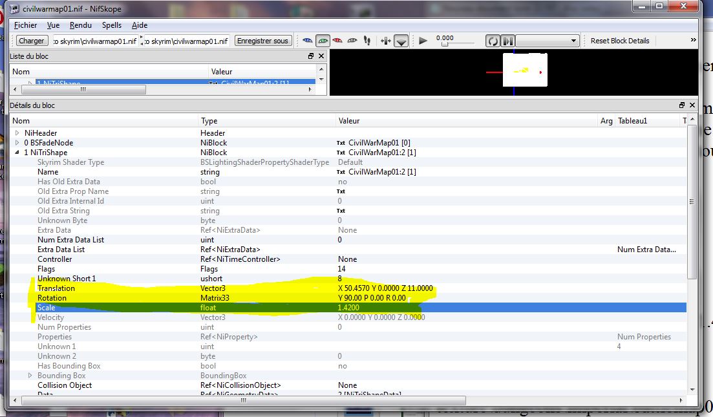Click the footprints walk view icon

pos(367,41)
